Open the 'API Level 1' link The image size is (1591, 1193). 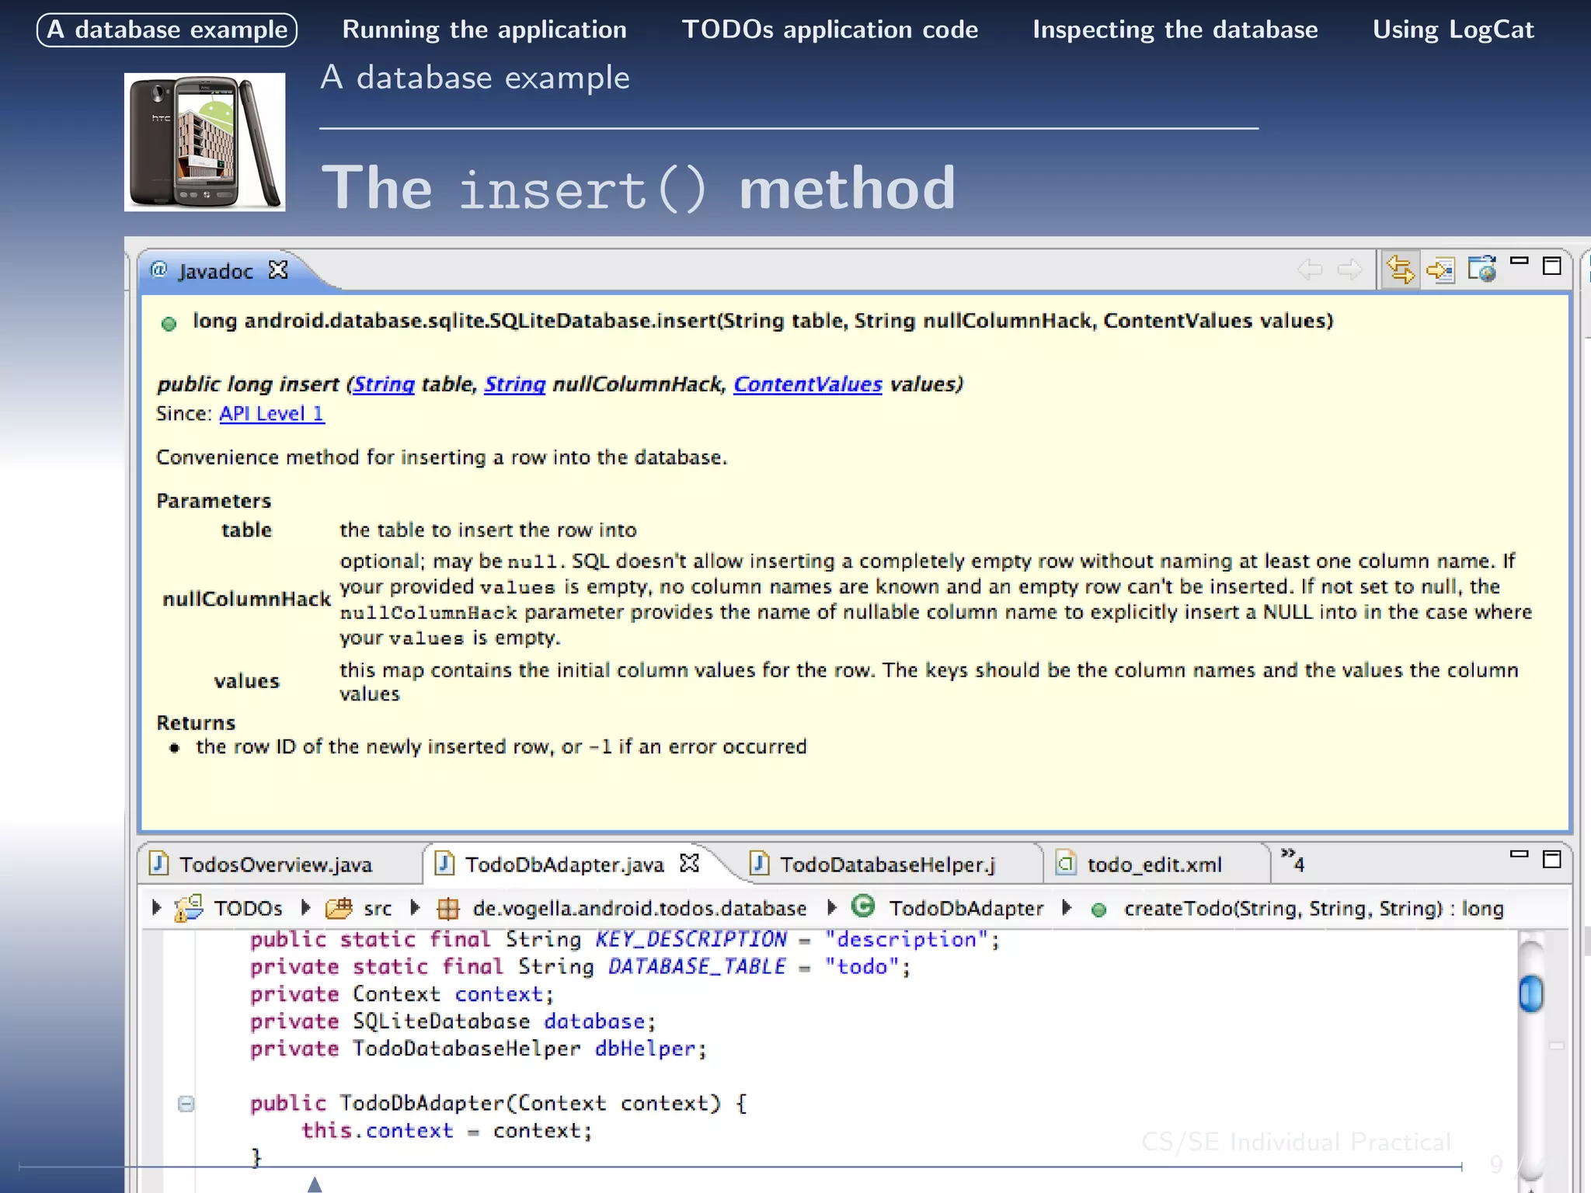tap(272, 414)
